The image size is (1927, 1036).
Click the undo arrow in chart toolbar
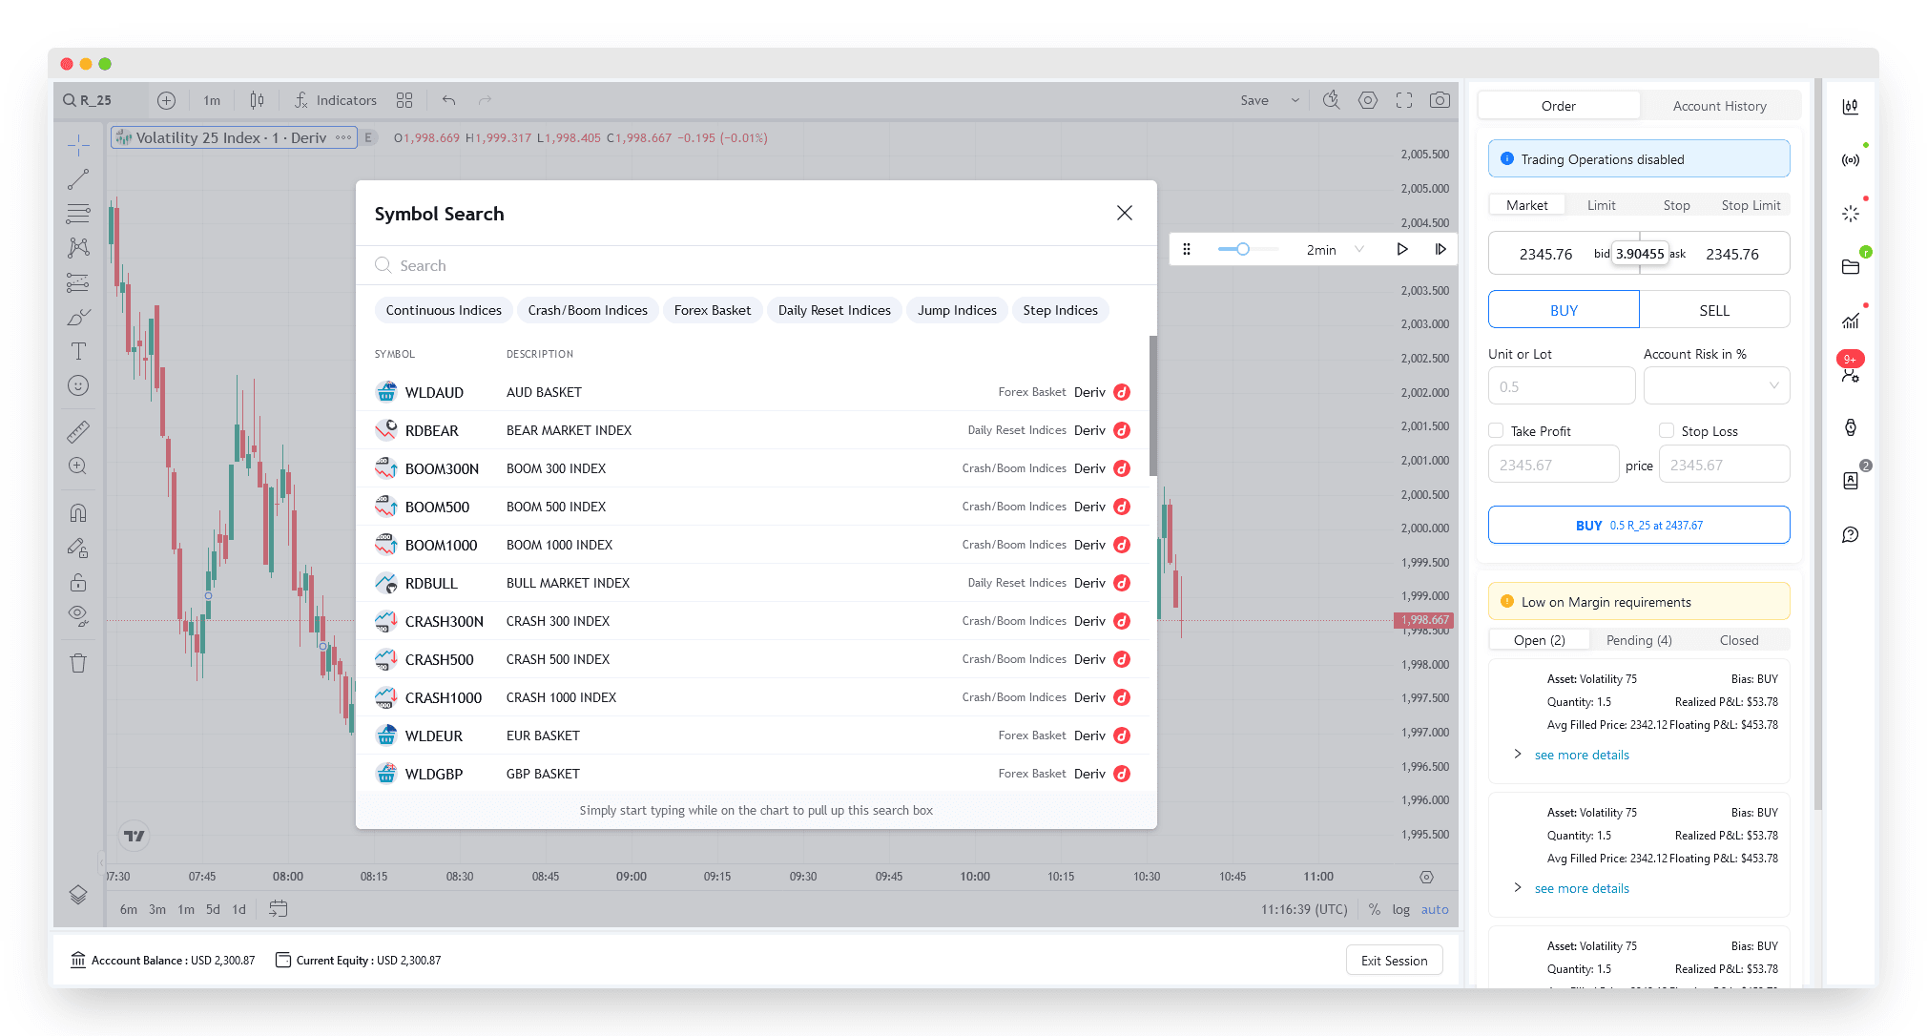[448, 100]
